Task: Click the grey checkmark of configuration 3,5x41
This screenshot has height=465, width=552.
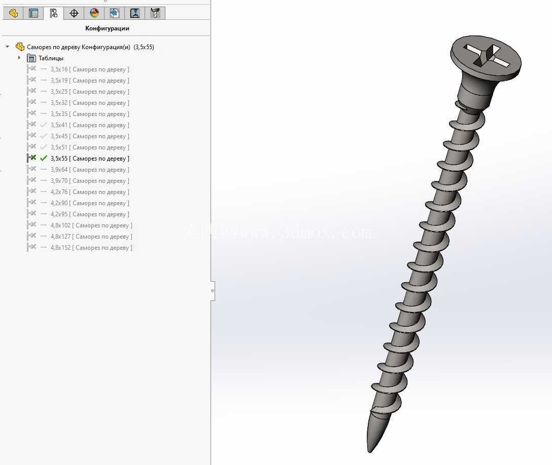Action: coord(44,125)
